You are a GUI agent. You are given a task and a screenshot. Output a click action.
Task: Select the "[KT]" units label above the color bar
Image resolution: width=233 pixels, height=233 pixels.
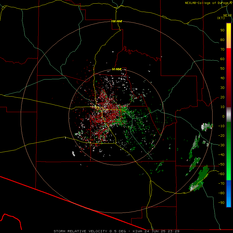pyautogui.click(x=221, y=18)
